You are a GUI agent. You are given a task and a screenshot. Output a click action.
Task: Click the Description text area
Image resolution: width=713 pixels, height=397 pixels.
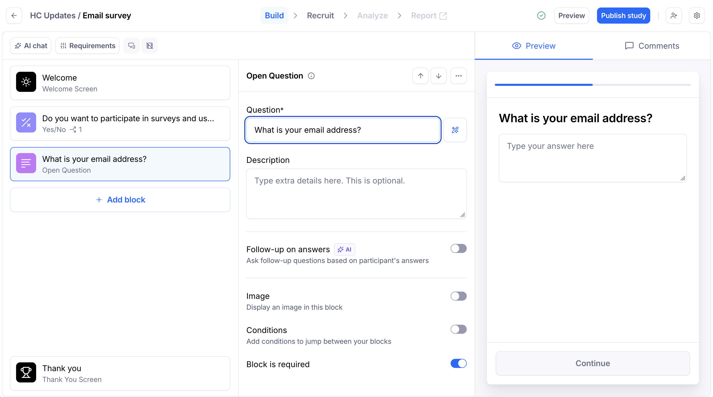pos(356,194)
